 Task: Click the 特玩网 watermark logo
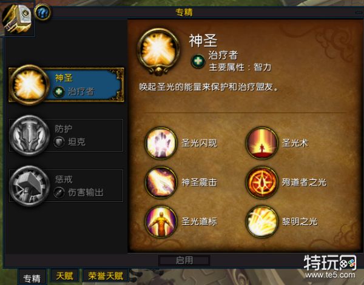click(330, 266)
